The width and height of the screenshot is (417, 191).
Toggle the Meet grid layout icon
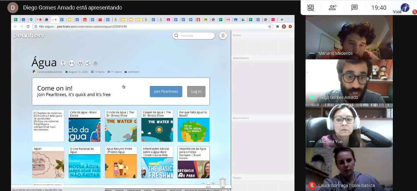(x=311, y=8)
